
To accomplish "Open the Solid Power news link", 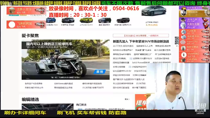I will (141, 62).
